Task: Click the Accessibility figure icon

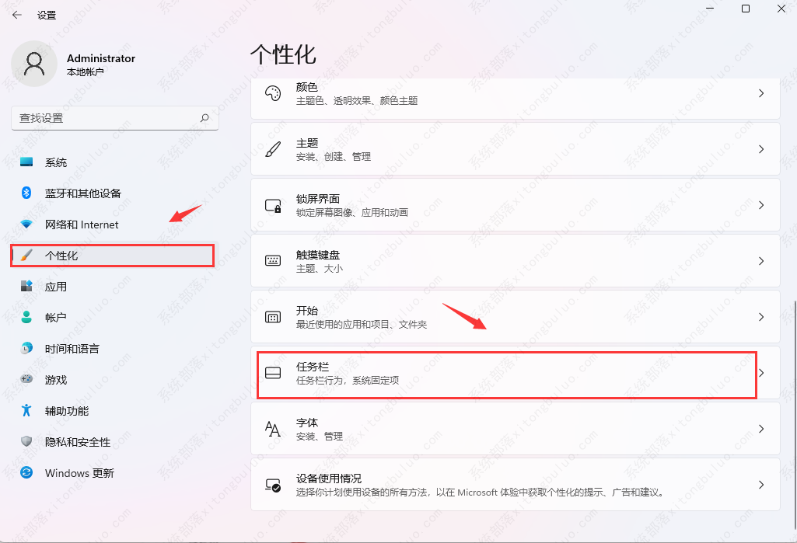Action: point(26,410)
